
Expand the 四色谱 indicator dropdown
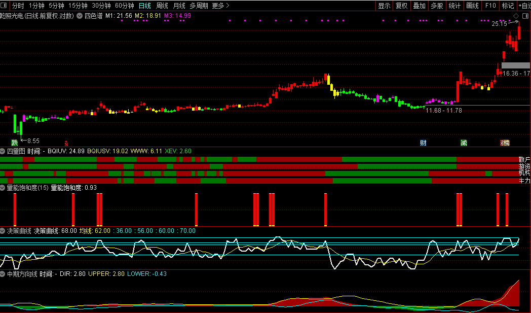click(x=80, y=16)
